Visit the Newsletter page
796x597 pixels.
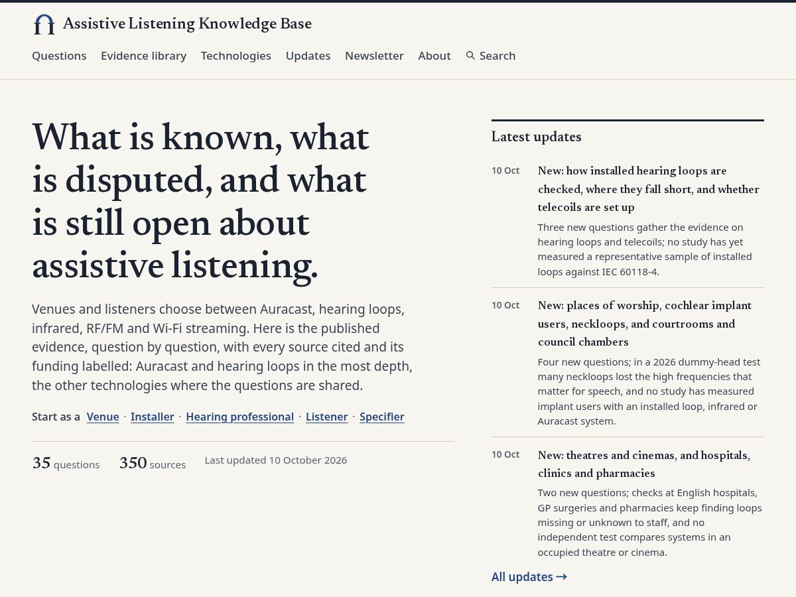(x=374, y=56)
